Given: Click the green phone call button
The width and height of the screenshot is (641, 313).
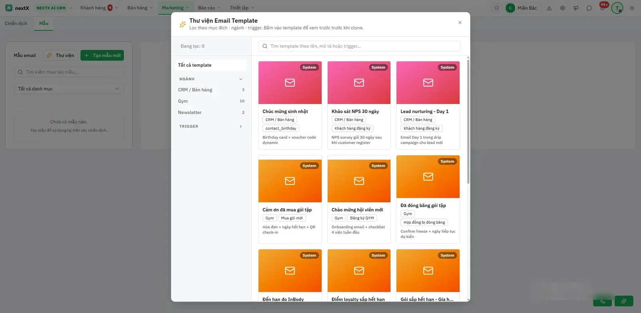Looking at the screenshot, I should (x=603, y=301).
